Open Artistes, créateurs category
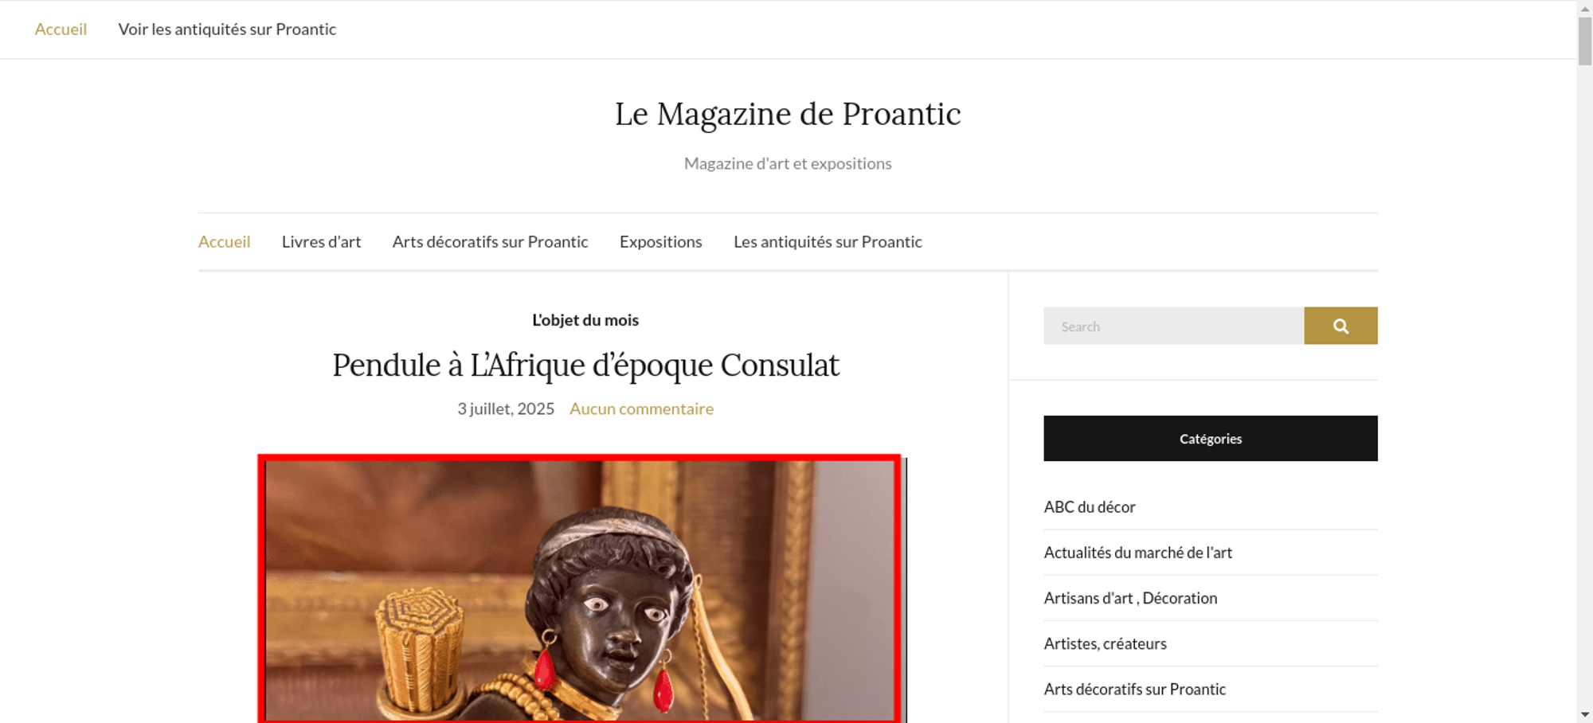Screen dimensions: 1593x723 pyautogui.click(x=1105, y=643)
